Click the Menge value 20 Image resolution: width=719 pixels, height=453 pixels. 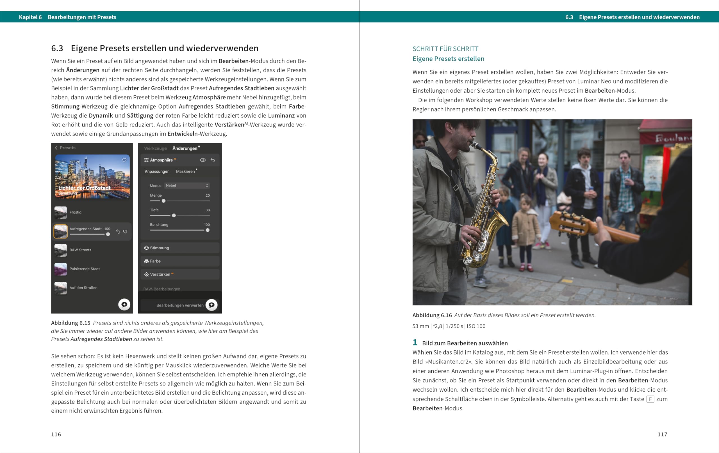[x=208, y=195]
